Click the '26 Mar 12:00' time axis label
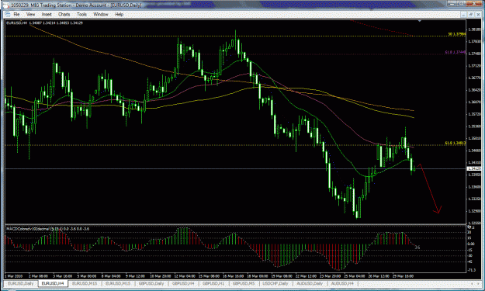Screen dimensions: 485x291 (379, 275)
